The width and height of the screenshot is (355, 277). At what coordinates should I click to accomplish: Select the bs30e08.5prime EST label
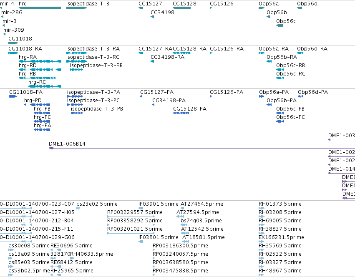click(x=29, y=246)
